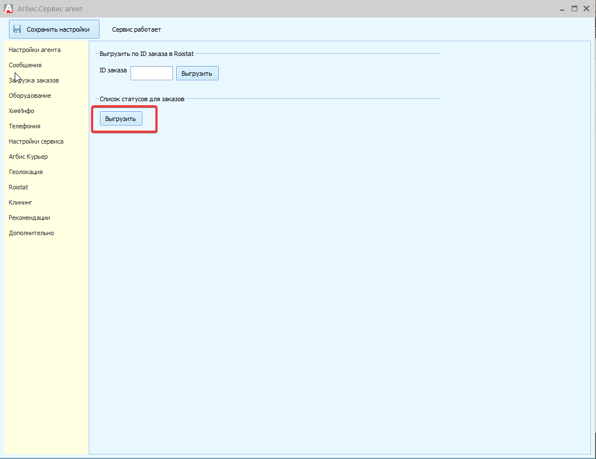Open Настройки сервиса in the sidebar

pos(36,141)
